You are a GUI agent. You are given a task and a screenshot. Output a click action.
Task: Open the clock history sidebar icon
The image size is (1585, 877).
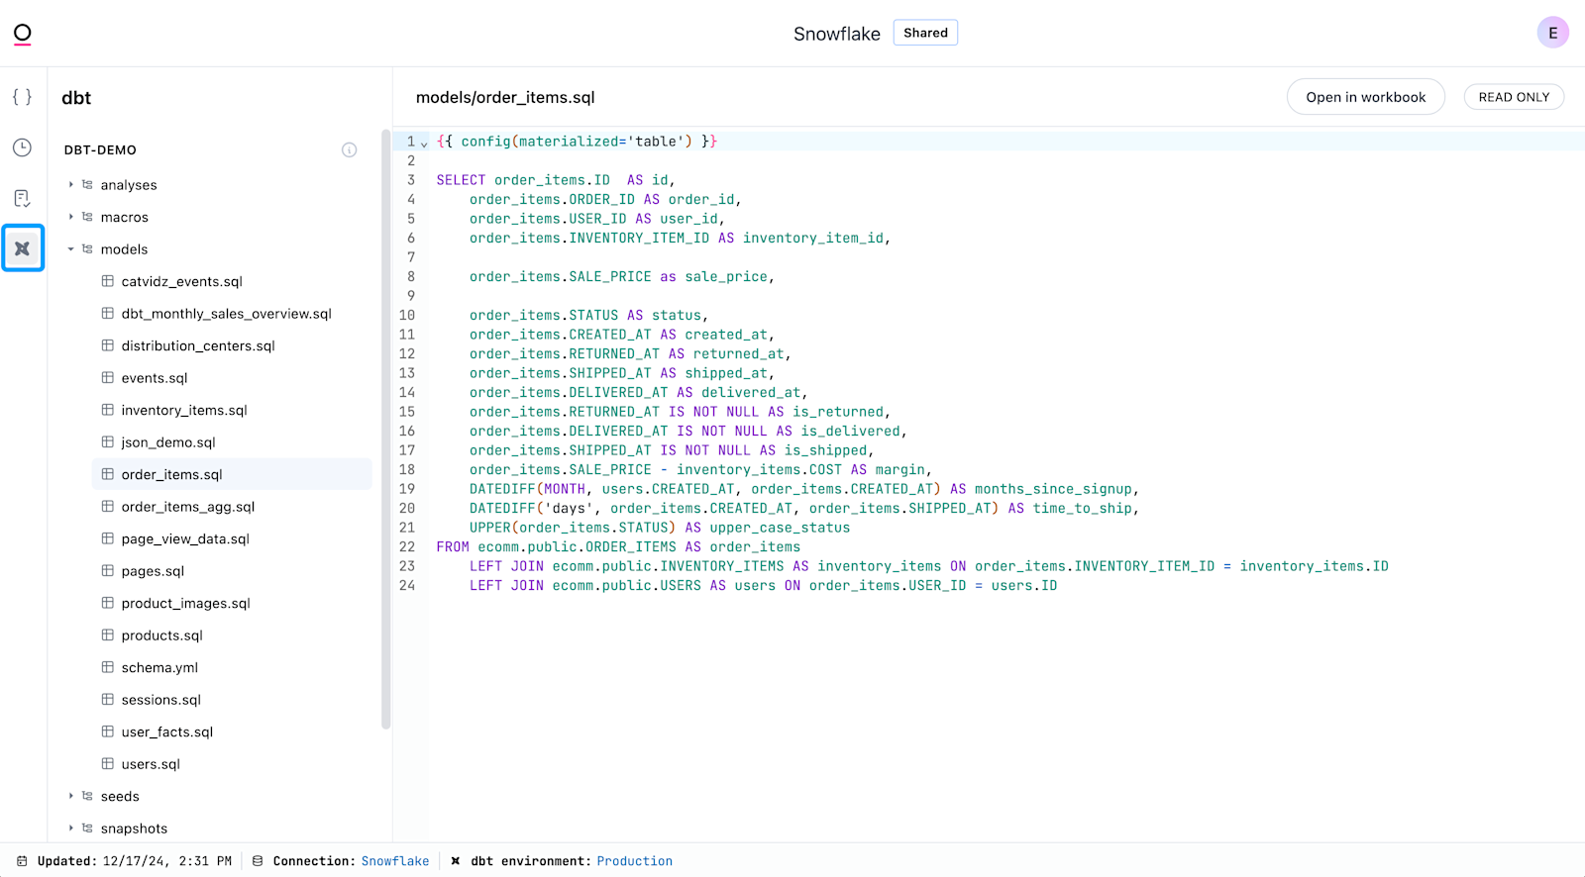pos(22,147)
